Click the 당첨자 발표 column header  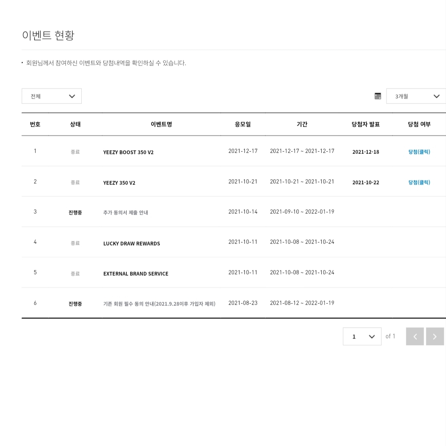(x=366, y=124)
